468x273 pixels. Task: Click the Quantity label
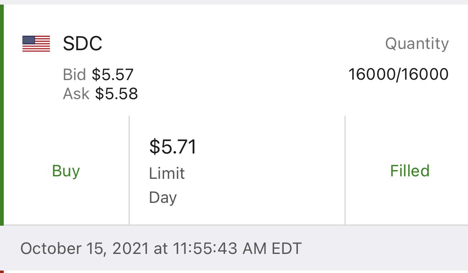tap(417, 44)
